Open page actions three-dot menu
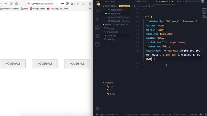 (62, 4)
